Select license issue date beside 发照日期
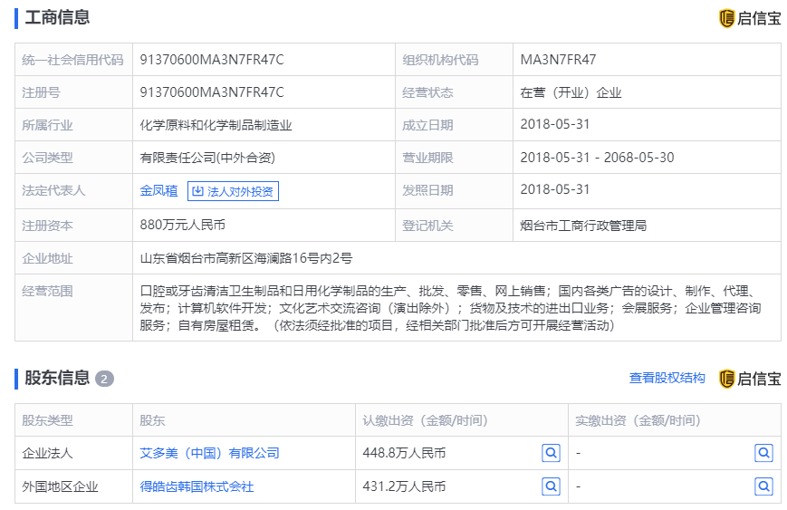This screenshot has width=787, height=510. [x=555, y=189]
